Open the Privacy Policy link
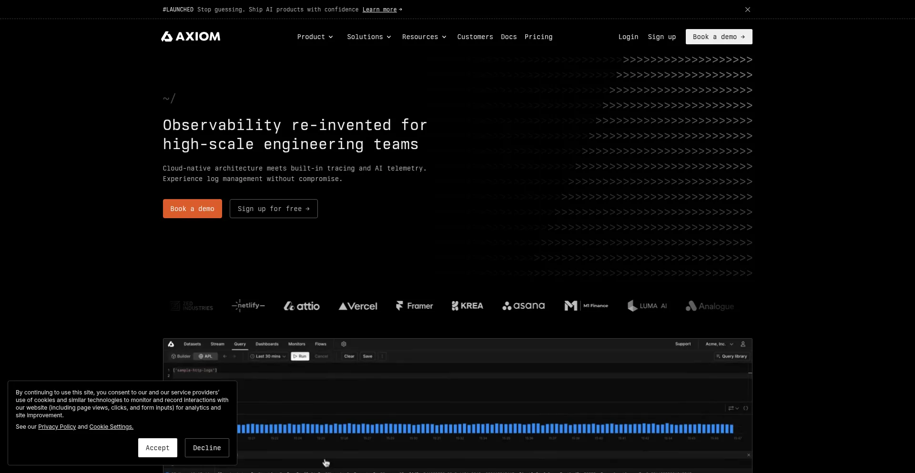 click(57, 427)
